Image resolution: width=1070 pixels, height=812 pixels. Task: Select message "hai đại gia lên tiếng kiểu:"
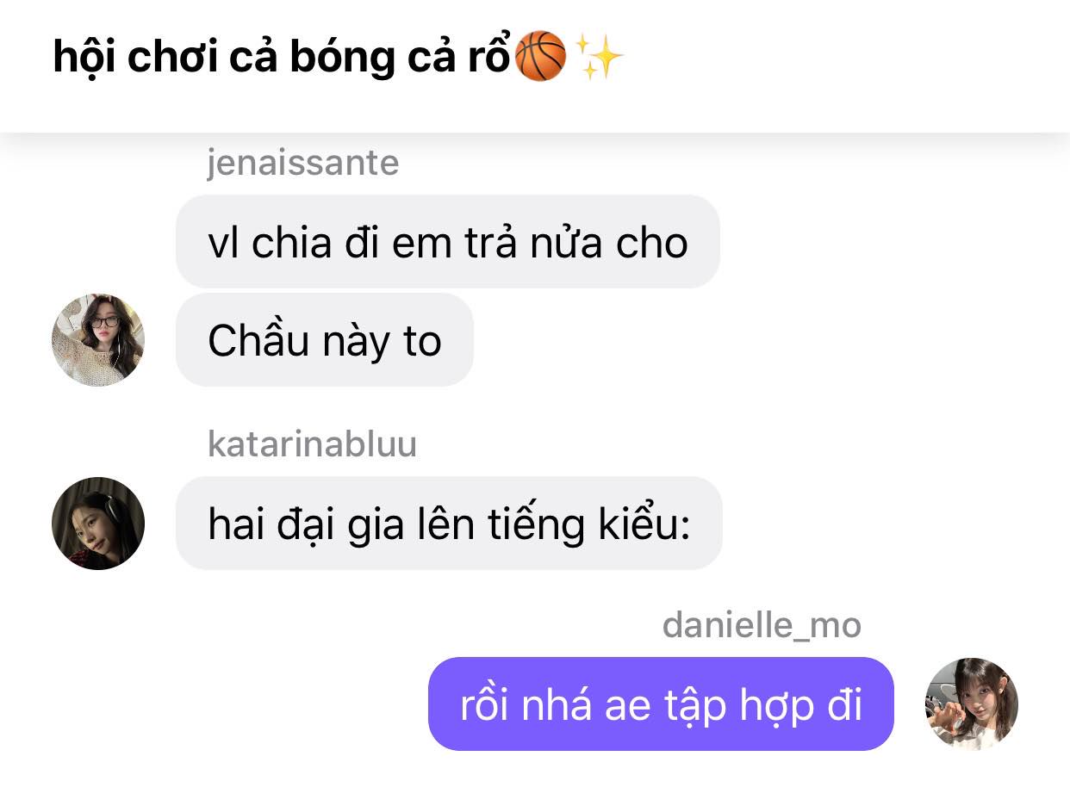tap(449, 524)
